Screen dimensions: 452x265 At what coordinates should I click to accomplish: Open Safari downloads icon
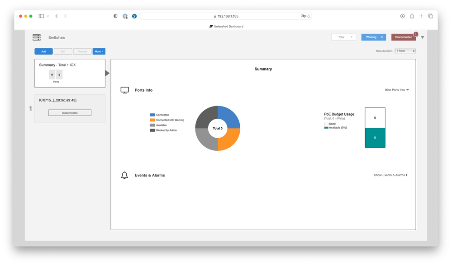pos(402,16)
